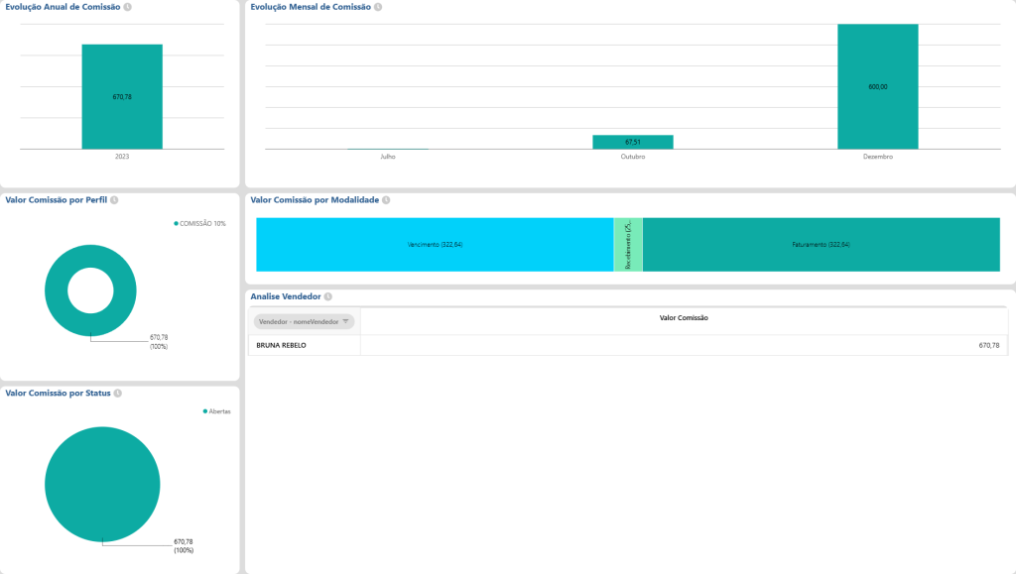Viewport: 1016px width, 574px height.
Task: Select the Faturamento segment of the modality chart
Action: pos(821,244)
